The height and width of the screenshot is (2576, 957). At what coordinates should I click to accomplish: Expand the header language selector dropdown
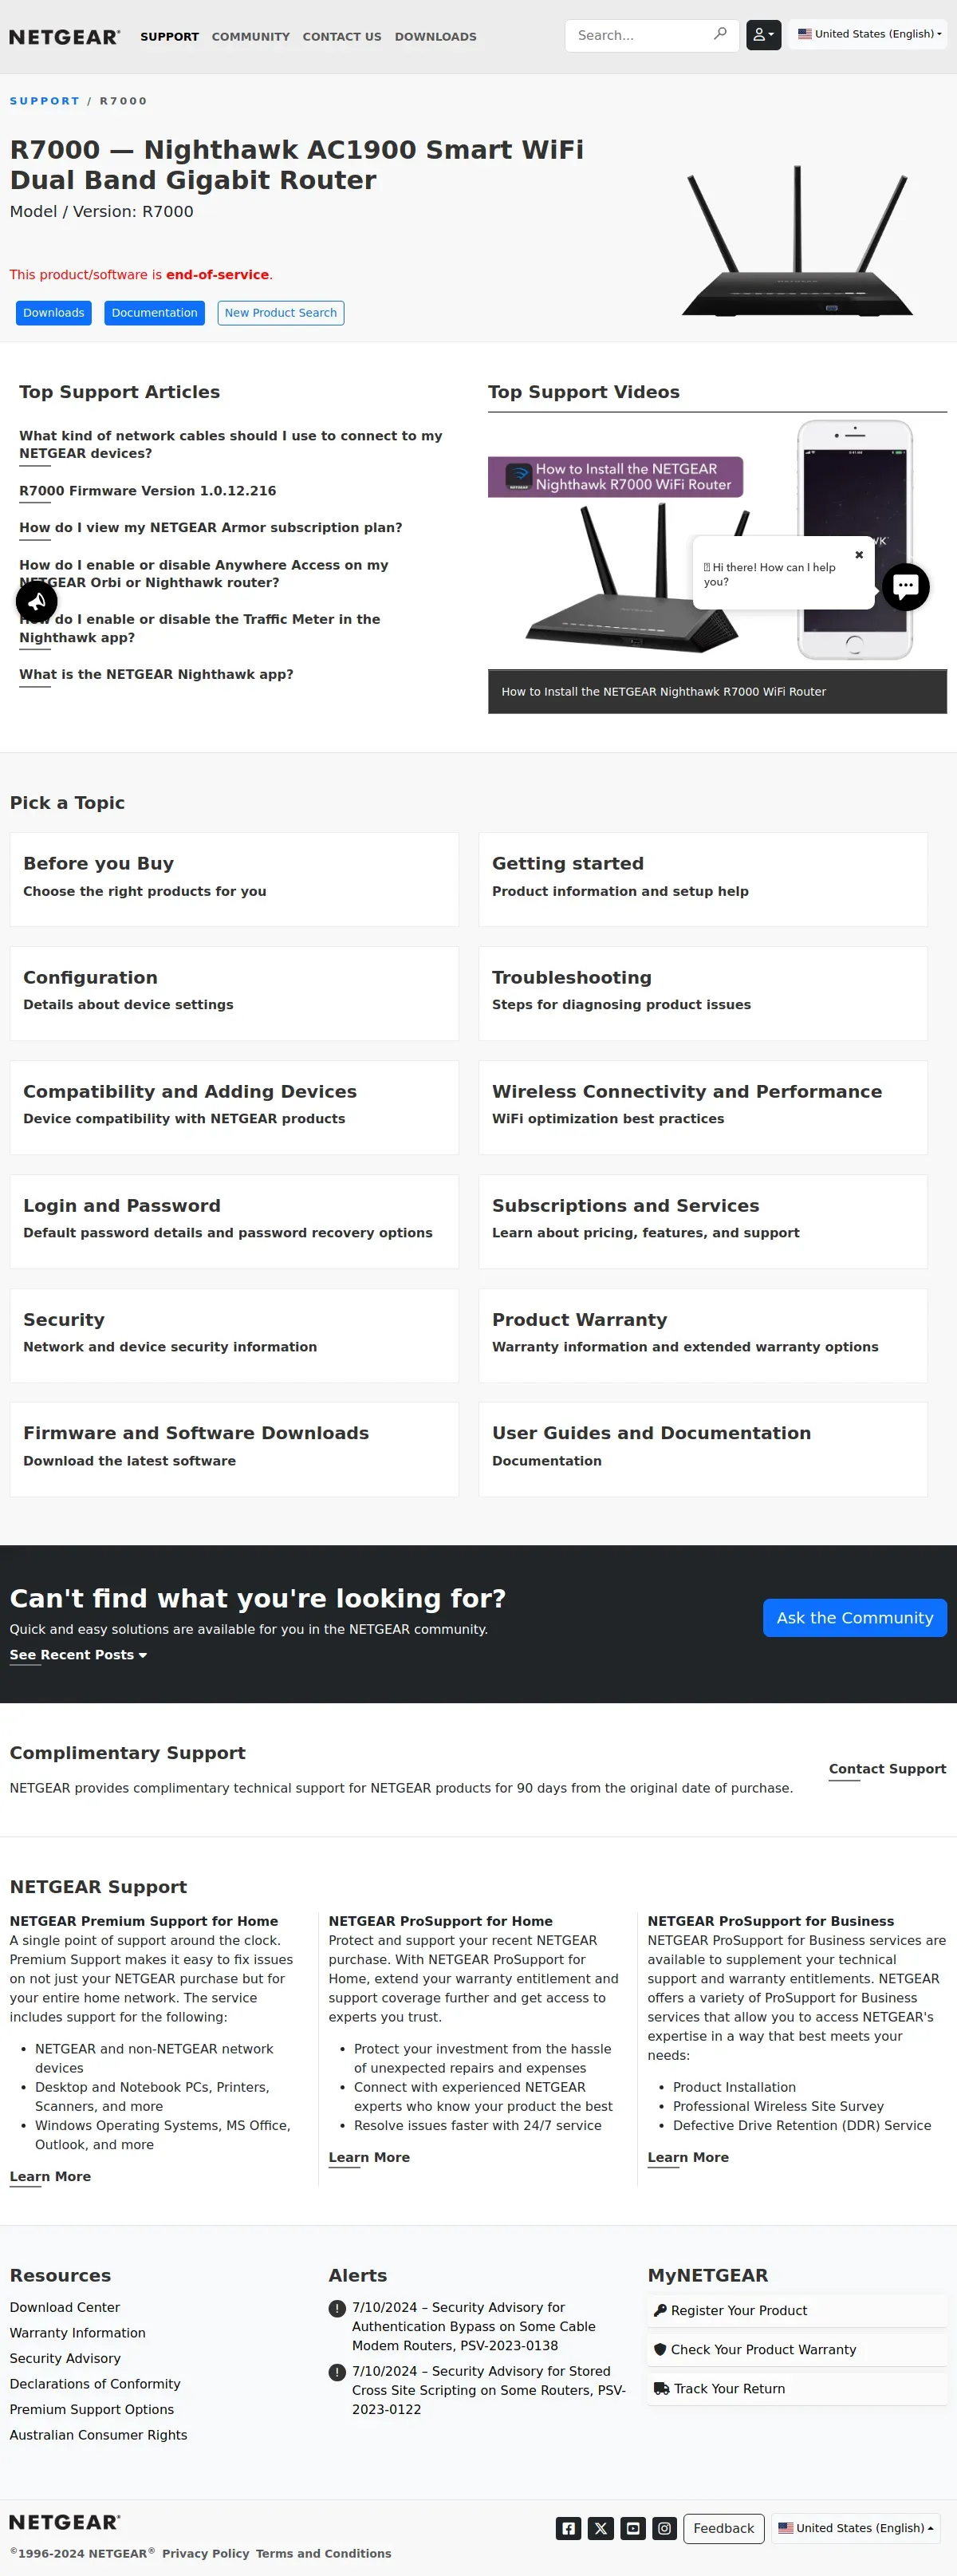coord(868,34)
